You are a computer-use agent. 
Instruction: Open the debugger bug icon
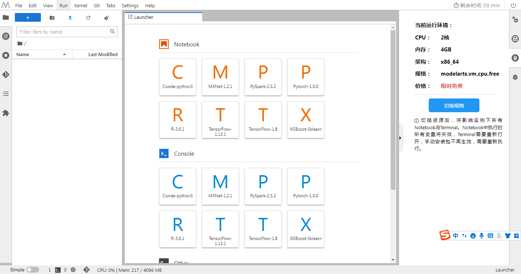515,77
